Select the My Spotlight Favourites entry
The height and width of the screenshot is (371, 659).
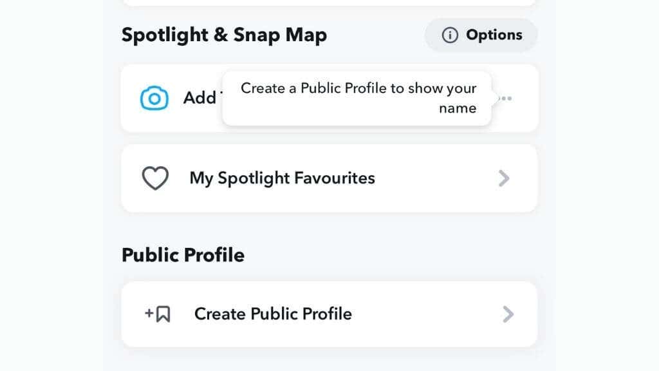coord(282,178)
